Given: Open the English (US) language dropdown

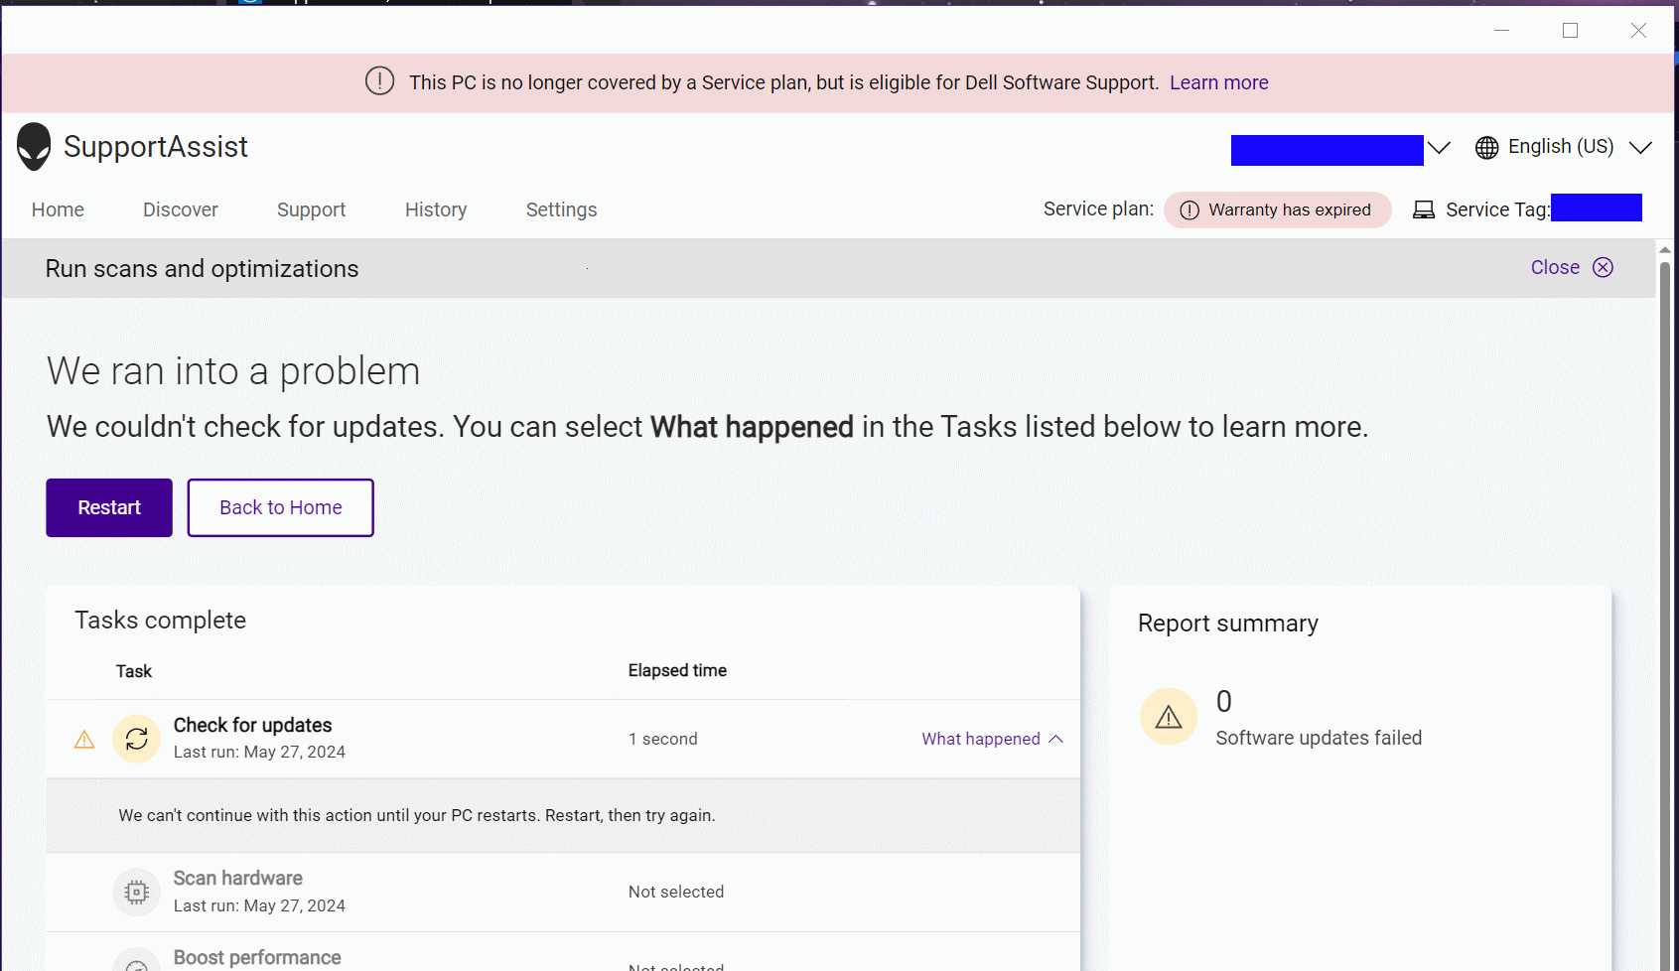Looking at the screenshot, I should point(1642,147).
